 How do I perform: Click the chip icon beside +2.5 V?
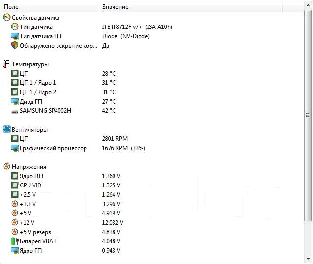[15, 194]
